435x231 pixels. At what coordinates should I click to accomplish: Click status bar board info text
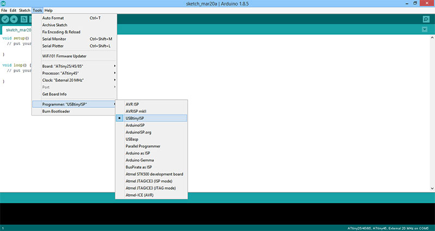tap(388, 228)
